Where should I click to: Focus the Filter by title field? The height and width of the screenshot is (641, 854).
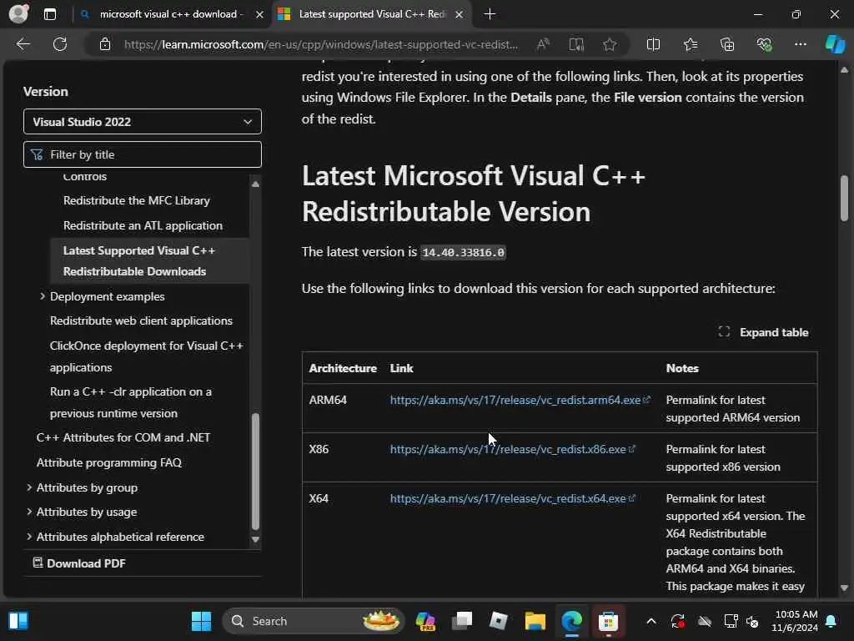(142, 154)
